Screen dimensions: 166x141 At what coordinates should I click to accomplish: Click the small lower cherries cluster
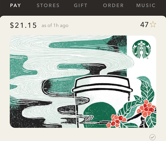coord(116,121)
